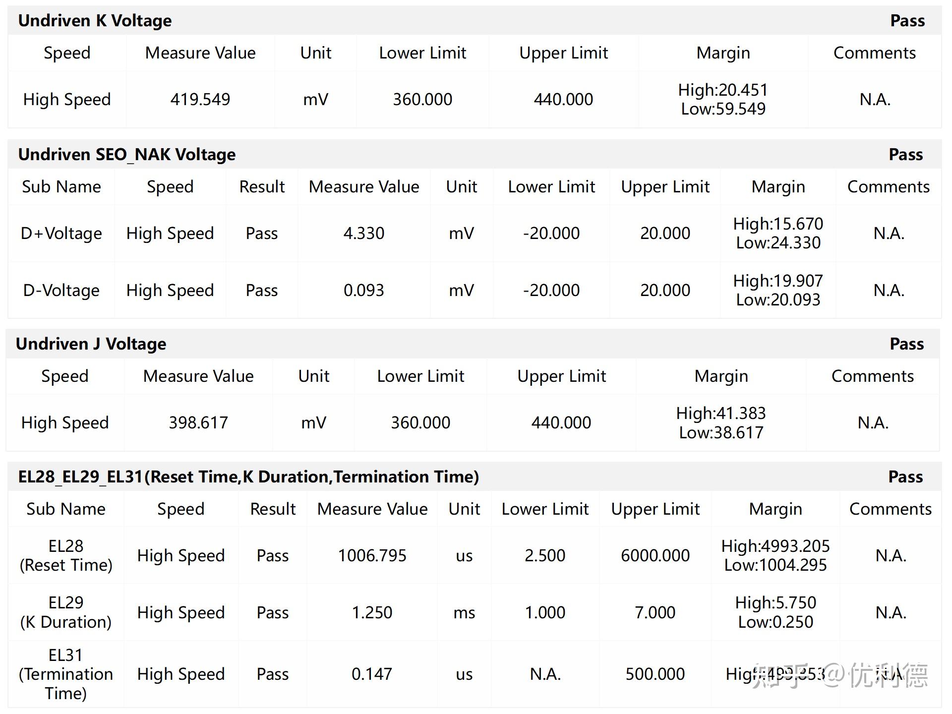Click the 1006.795 measure value cell
The height and width of the screenshot is (714, 952).
tap(372, 555)
